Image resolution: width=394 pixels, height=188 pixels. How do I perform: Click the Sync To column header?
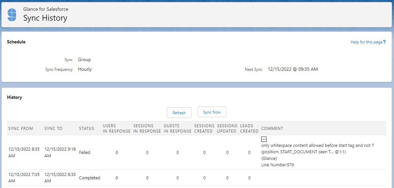pos(53,129)
